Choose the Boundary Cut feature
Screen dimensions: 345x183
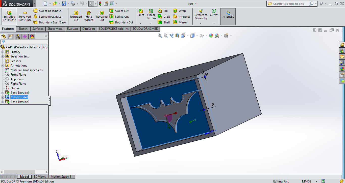tap(121, 22)
